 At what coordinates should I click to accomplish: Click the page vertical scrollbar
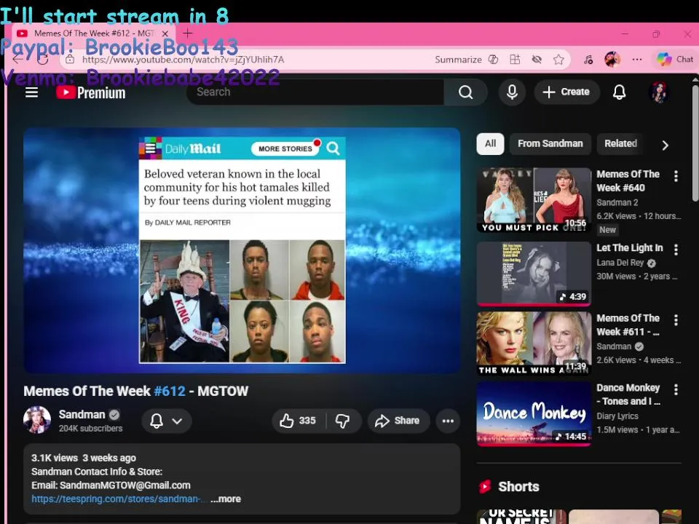695,143
